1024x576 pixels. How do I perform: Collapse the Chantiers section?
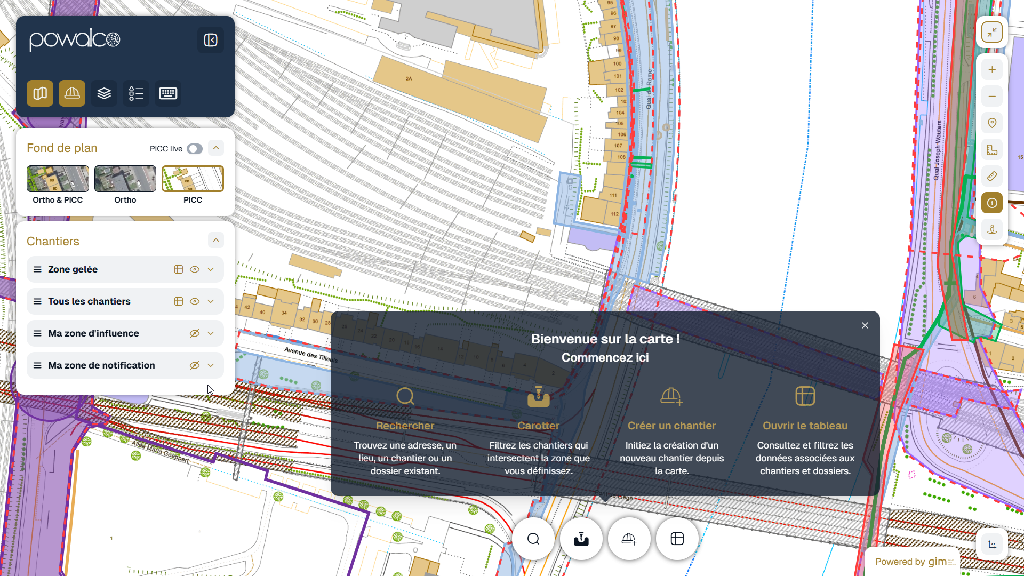(216, 241)
